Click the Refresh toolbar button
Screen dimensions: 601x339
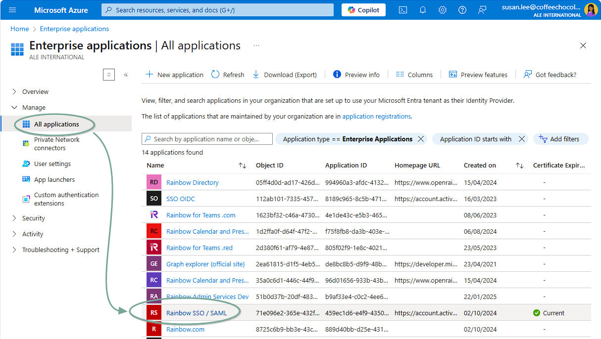click(228, 75)
